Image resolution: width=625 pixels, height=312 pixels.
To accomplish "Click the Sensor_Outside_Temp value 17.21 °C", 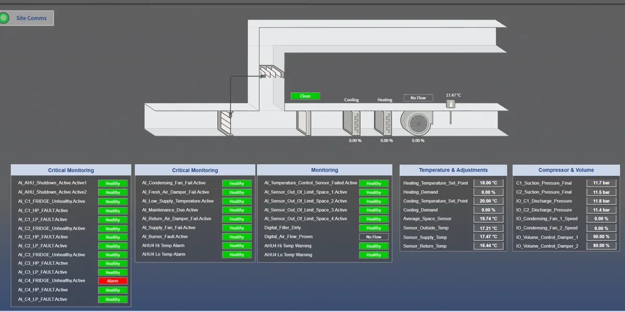I will coord(489,228).
